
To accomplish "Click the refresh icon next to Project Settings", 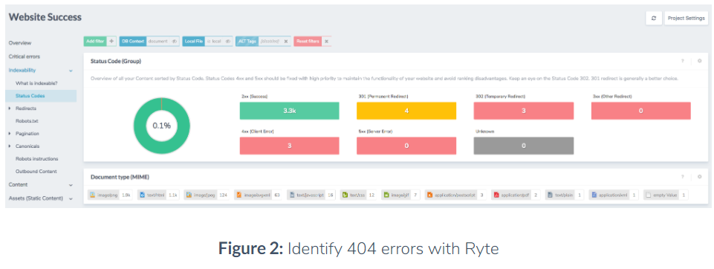I will pos(653,19).
